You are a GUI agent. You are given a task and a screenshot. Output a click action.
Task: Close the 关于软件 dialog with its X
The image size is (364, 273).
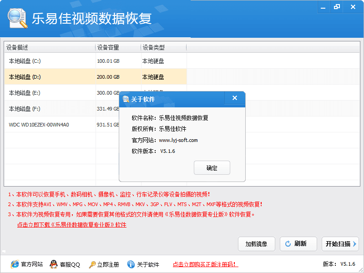235,98
